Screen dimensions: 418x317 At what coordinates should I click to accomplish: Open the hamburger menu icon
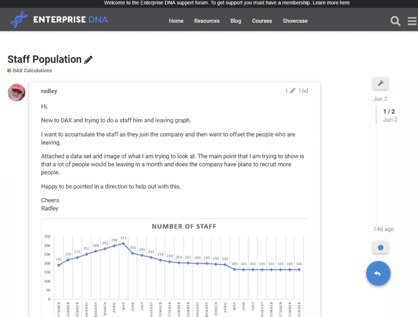pyautogui.click(x=412, y=21)
